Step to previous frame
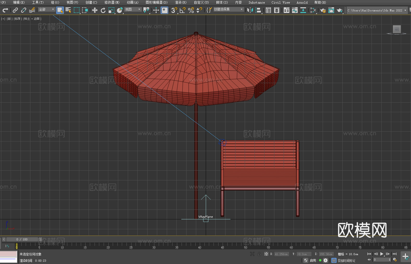 [376, 254]
